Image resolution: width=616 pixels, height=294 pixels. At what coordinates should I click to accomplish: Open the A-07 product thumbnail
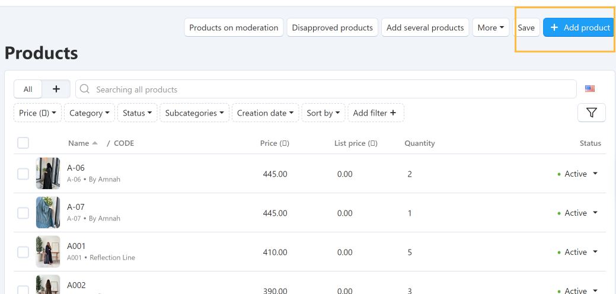tap(48, 212)
